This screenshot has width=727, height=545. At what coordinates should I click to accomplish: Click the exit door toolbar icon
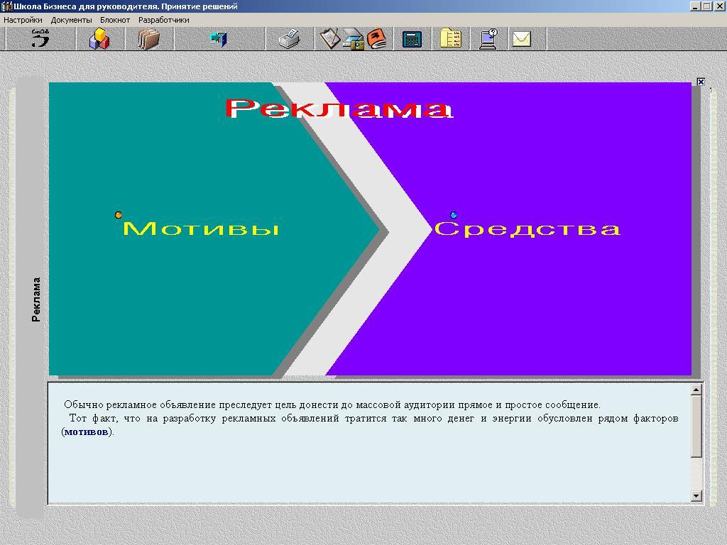click(x=218, y=38)
